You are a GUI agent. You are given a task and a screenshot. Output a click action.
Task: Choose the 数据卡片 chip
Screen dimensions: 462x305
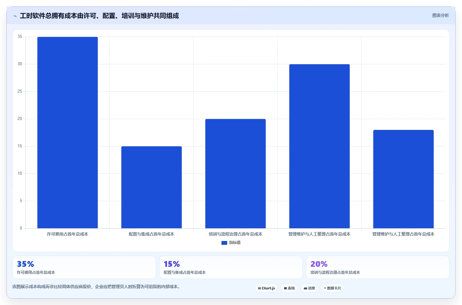(x=333, y=288)
